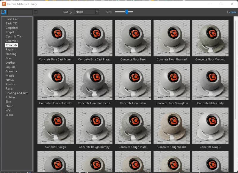The height and width of the screenshot is (173, 238).
Task: Select Roofing And Tiles category
Action: click(17, 93)
